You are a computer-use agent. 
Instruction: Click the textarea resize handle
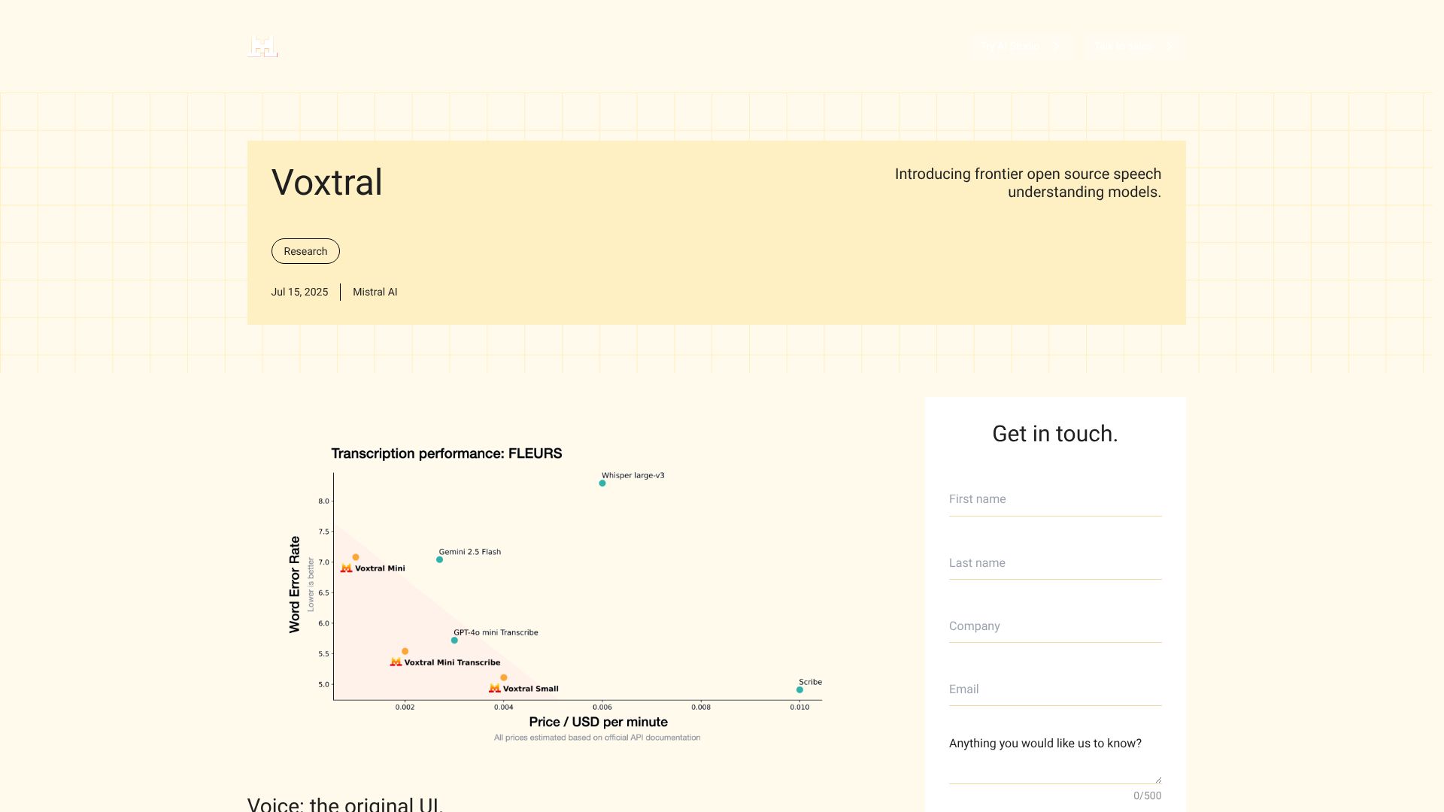[1158, 780]
